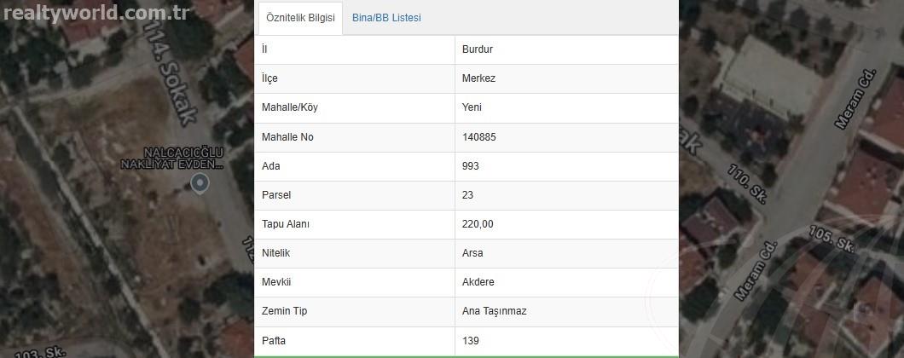Click the Mevkii value Akdere
904x358 pixels.
[478, 282]
